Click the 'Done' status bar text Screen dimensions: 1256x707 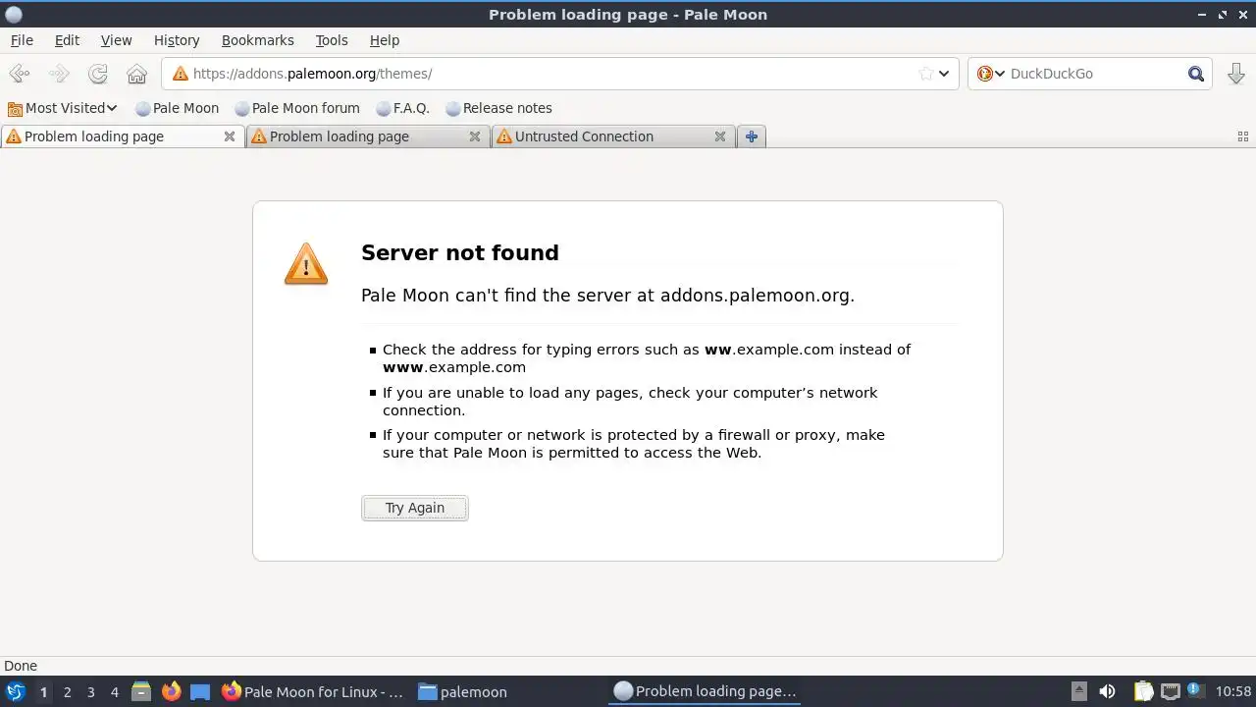(x=21, y=666)
